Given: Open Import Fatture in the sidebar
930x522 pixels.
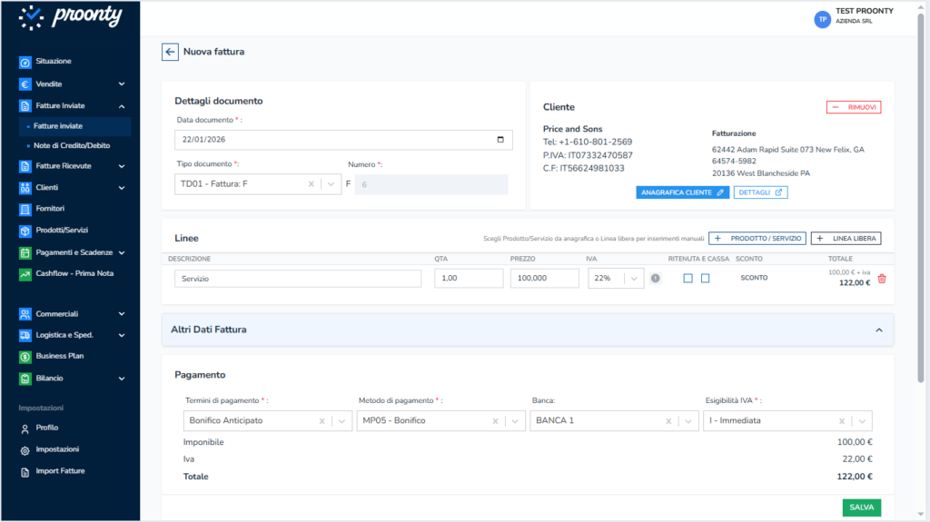Looking at the screenshot, I should pyautogui.click(x=61, y=471).
